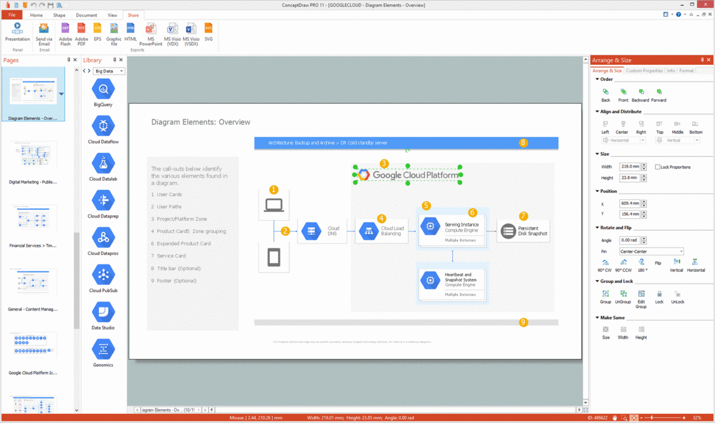Start the Presentation from the Share ribbon
Viewport: 715px width, 437px height.
(17, 32)
